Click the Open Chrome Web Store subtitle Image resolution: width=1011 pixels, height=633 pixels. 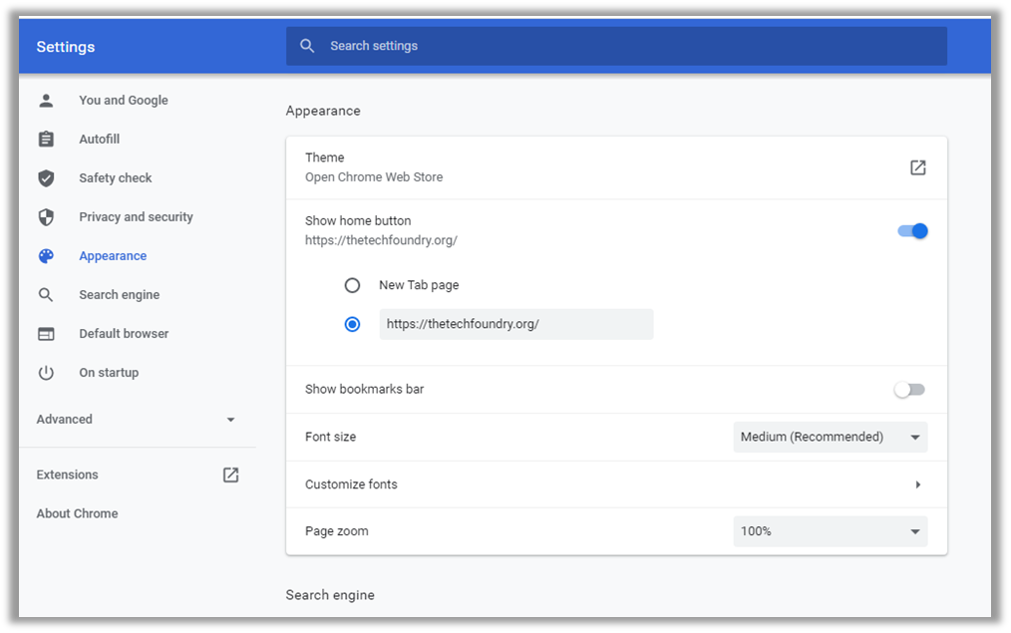(374, 177)
